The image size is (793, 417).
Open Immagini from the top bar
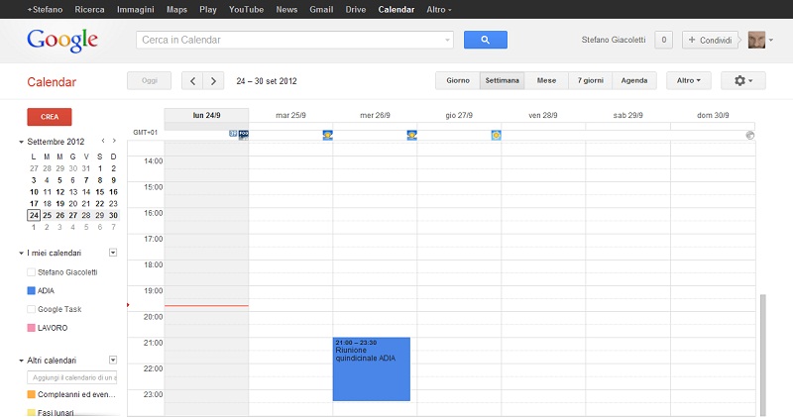pos(136,9)
